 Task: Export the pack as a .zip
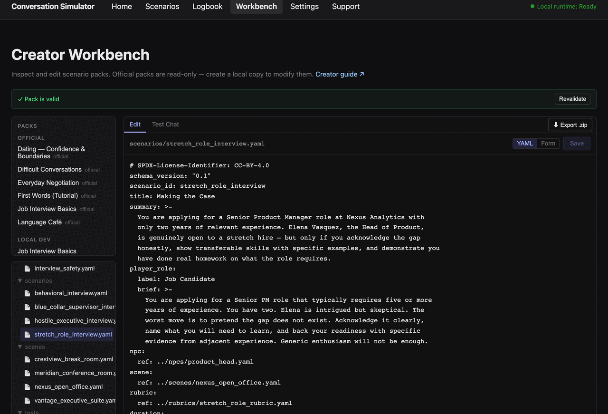[570, 125]
